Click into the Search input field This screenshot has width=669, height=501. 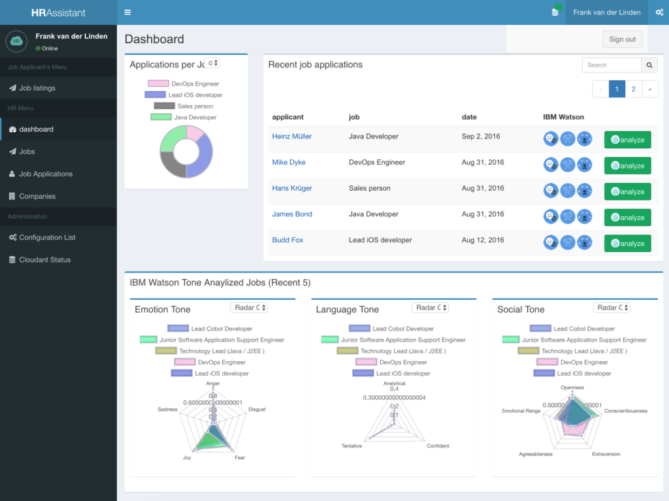click(612, 65)
